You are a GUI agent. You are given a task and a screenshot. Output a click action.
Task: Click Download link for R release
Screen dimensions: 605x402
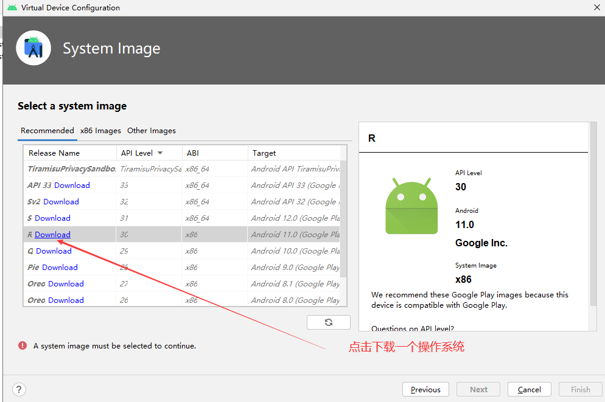(x=52, y=235)
